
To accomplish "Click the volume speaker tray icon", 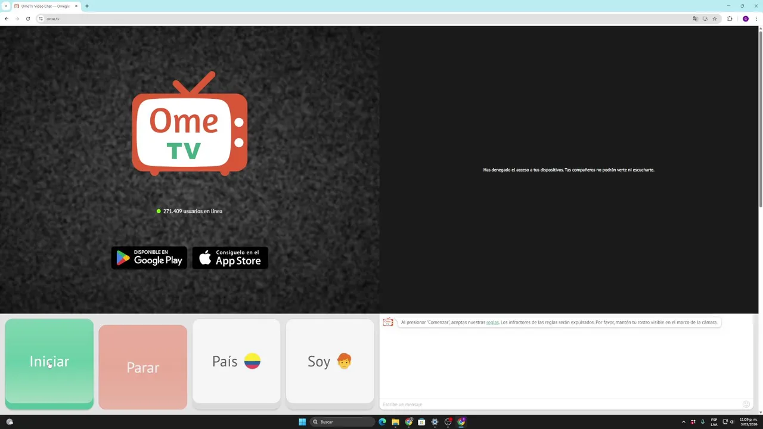I will point(732,422).
